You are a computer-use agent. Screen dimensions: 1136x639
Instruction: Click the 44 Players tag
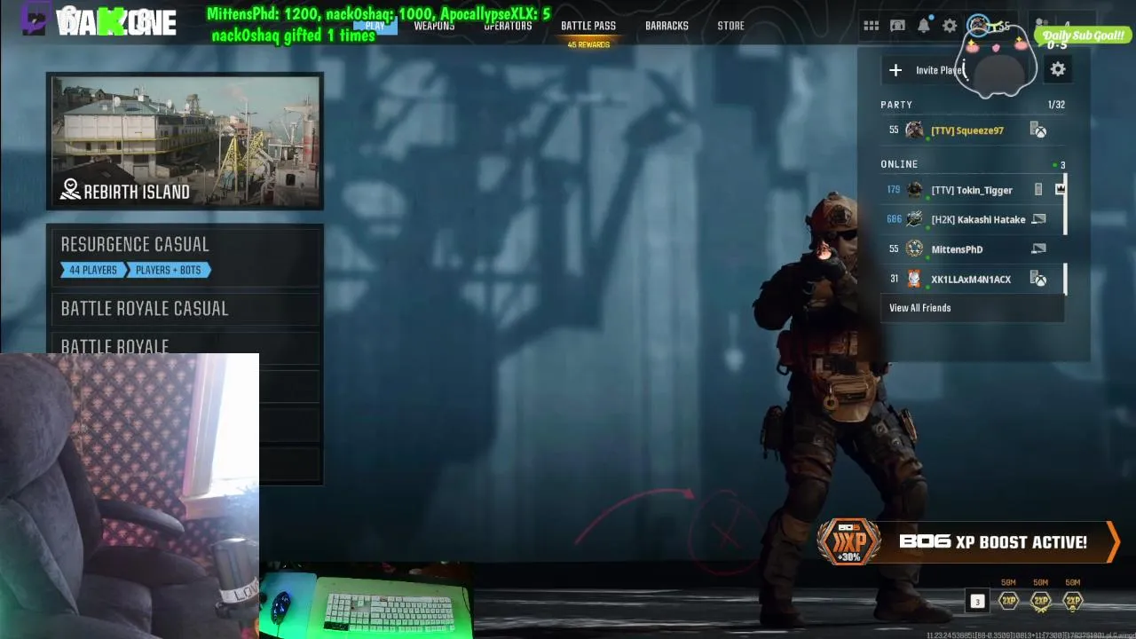coord(92,270)
